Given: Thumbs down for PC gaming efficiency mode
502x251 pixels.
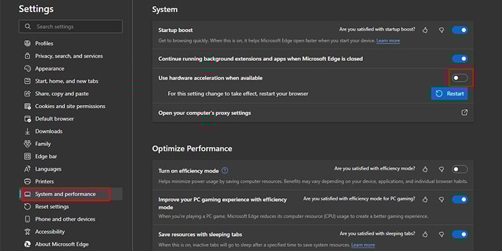Looking at the screenshot, I should 442,199.
